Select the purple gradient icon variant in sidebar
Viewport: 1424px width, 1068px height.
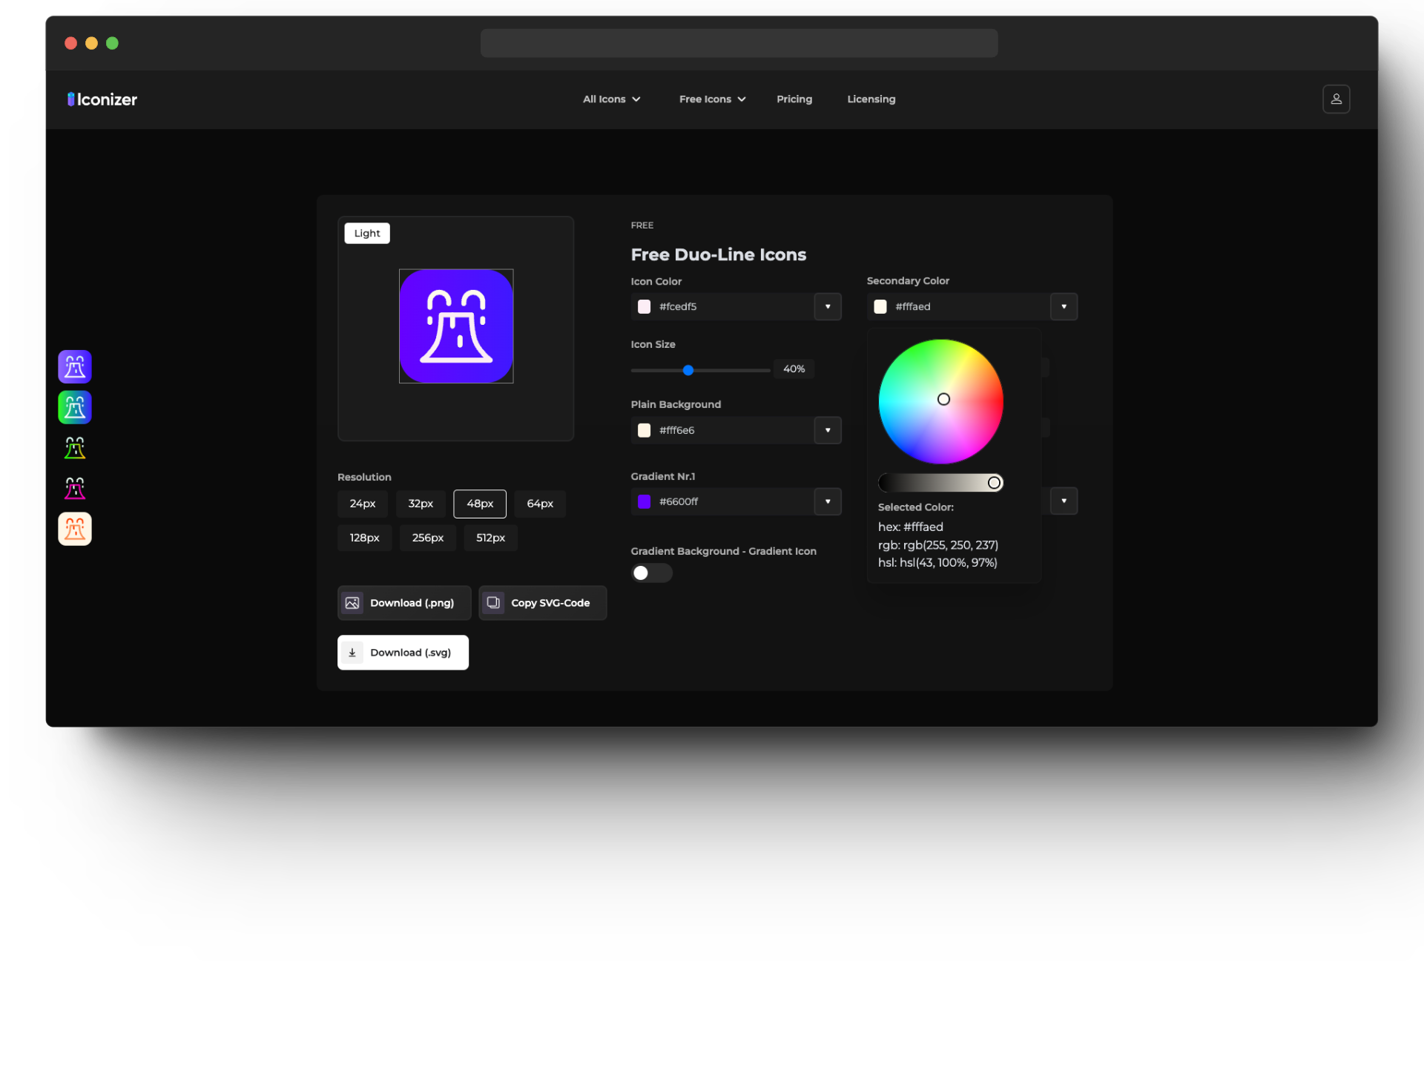74,366
